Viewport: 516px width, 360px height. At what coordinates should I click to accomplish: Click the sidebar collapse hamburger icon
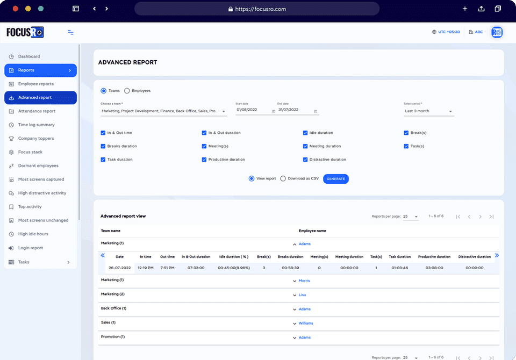70,32
